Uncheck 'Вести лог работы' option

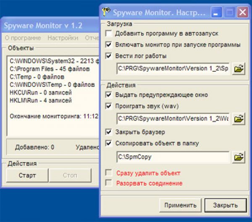click(109, 56)
